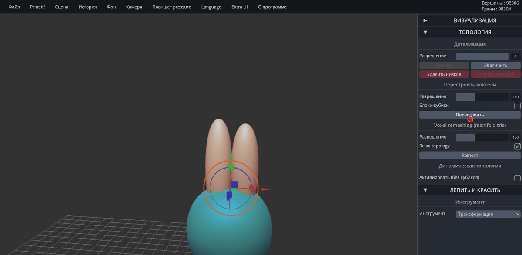This screenshot has width=522, height=255.
Task: Click the Грани : 98304 face count text
Action: coord(496,9)
